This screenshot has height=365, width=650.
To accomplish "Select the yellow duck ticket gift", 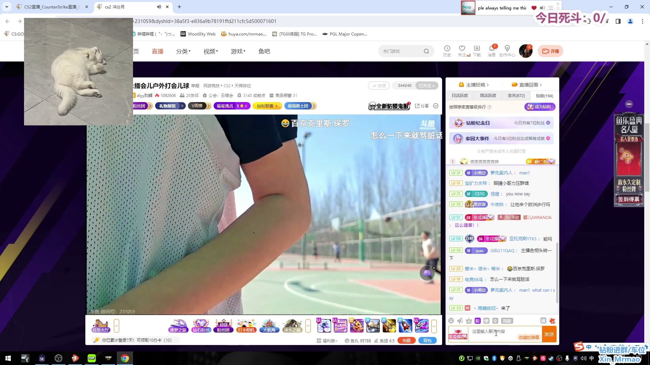I will click(356, 326).
